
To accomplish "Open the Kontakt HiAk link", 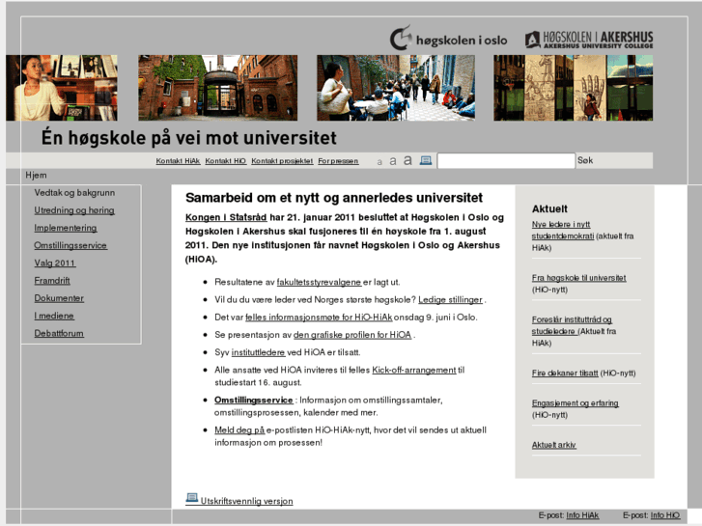I will pyautogui.click(x=178, y=161).
